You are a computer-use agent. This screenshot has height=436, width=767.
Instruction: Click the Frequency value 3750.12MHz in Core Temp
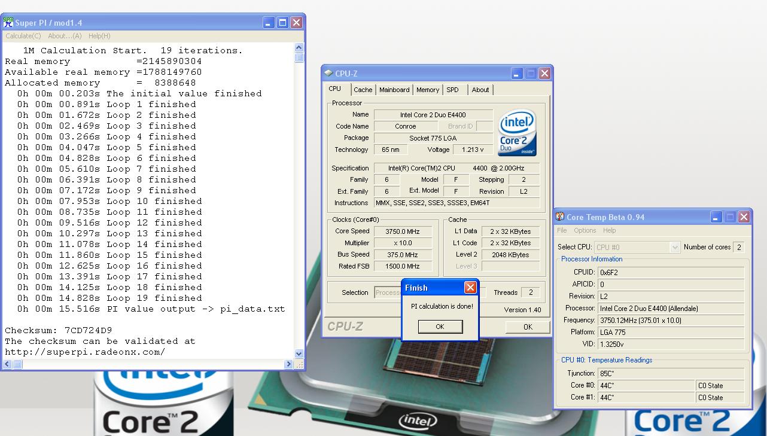[671, 320]
